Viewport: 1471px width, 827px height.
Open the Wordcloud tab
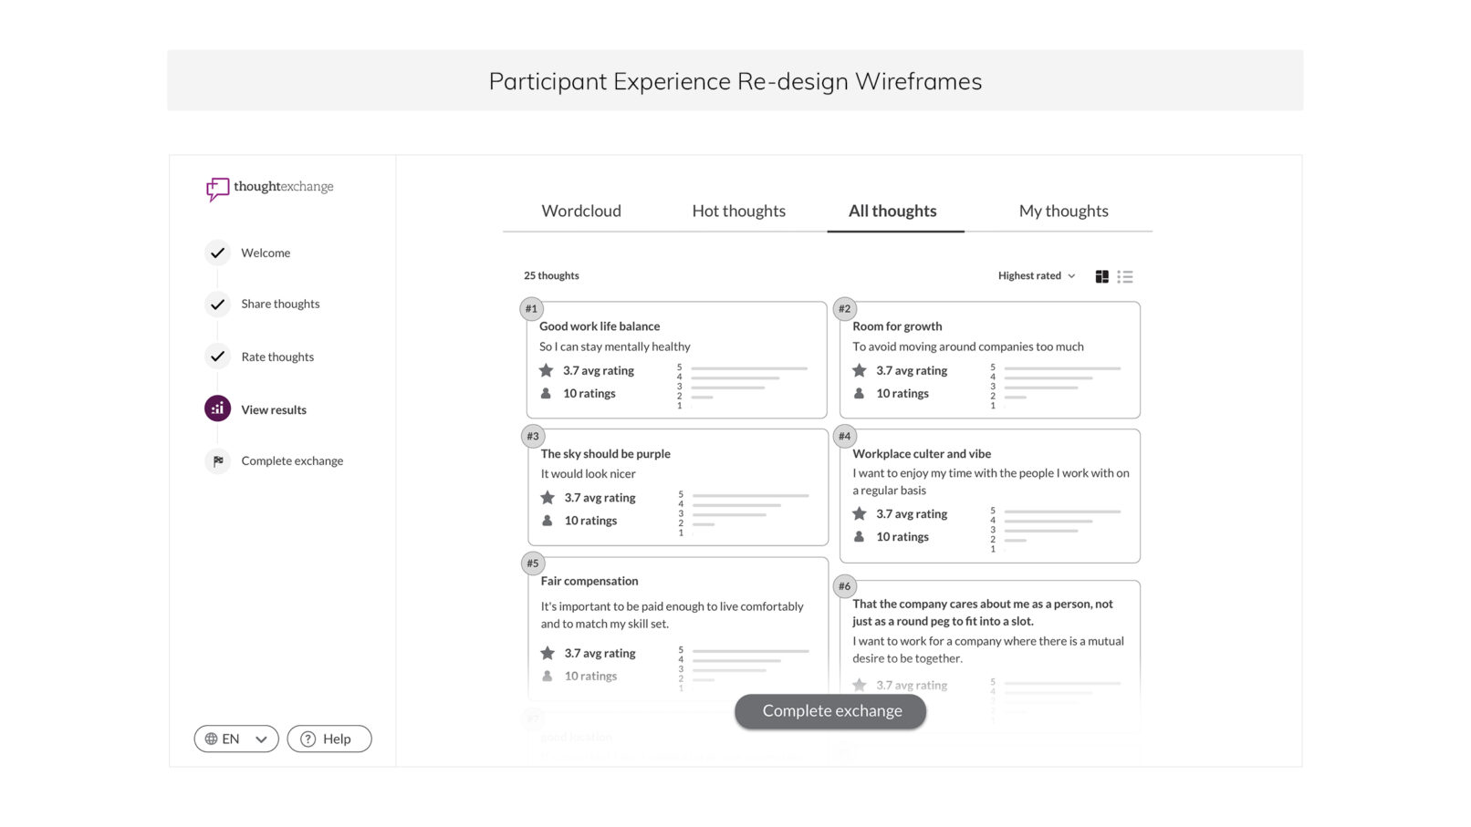coord(581,212)
